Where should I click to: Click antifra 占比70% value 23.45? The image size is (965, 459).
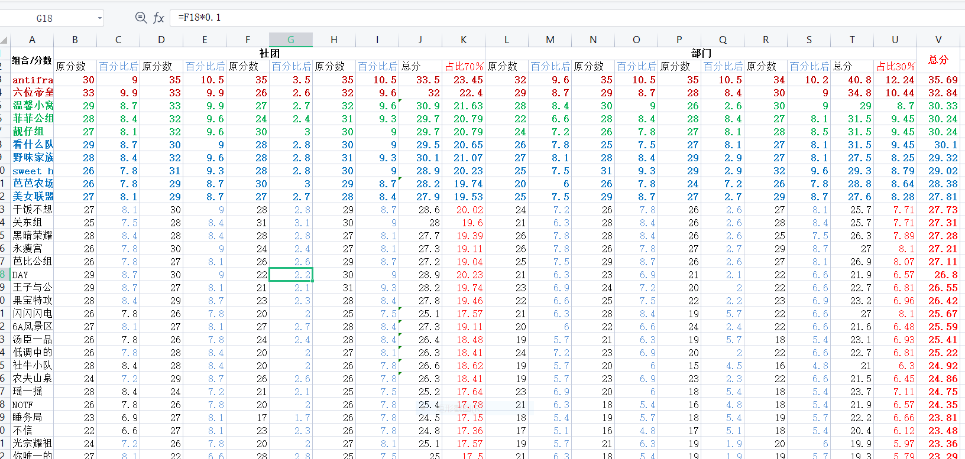pyautogui.click(x=464, y=80)
